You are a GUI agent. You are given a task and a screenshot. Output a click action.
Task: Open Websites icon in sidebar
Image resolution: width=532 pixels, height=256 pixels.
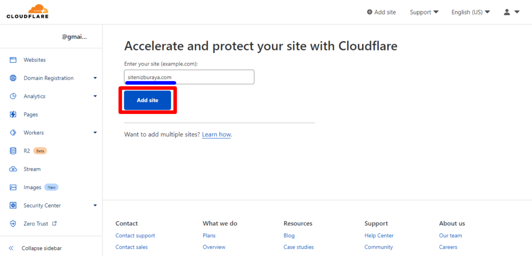13,60
